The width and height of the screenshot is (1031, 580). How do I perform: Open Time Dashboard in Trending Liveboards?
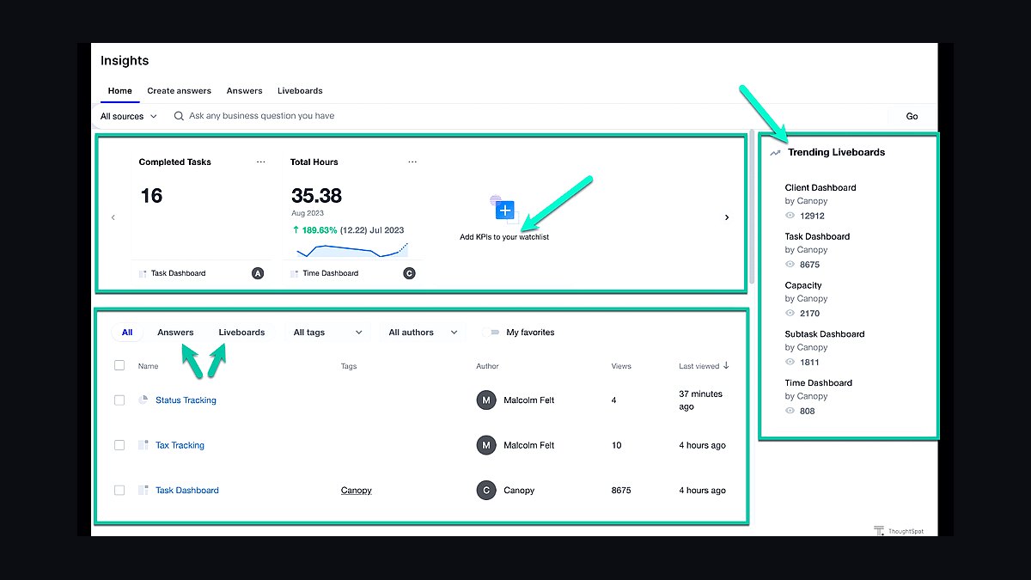(x=819, y=383)
